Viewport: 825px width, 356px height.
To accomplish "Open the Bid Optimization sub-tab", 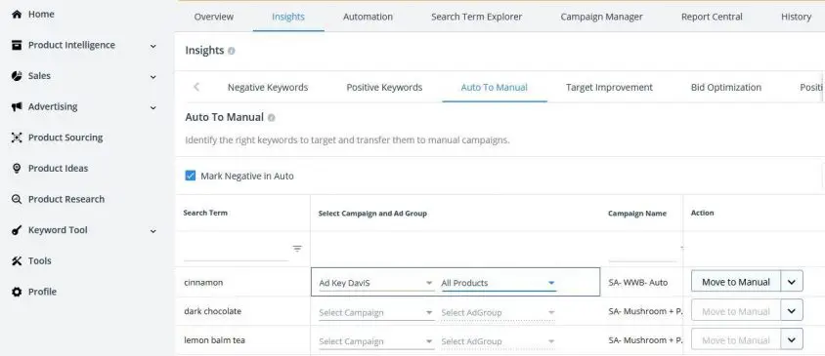I will (726, 88).
